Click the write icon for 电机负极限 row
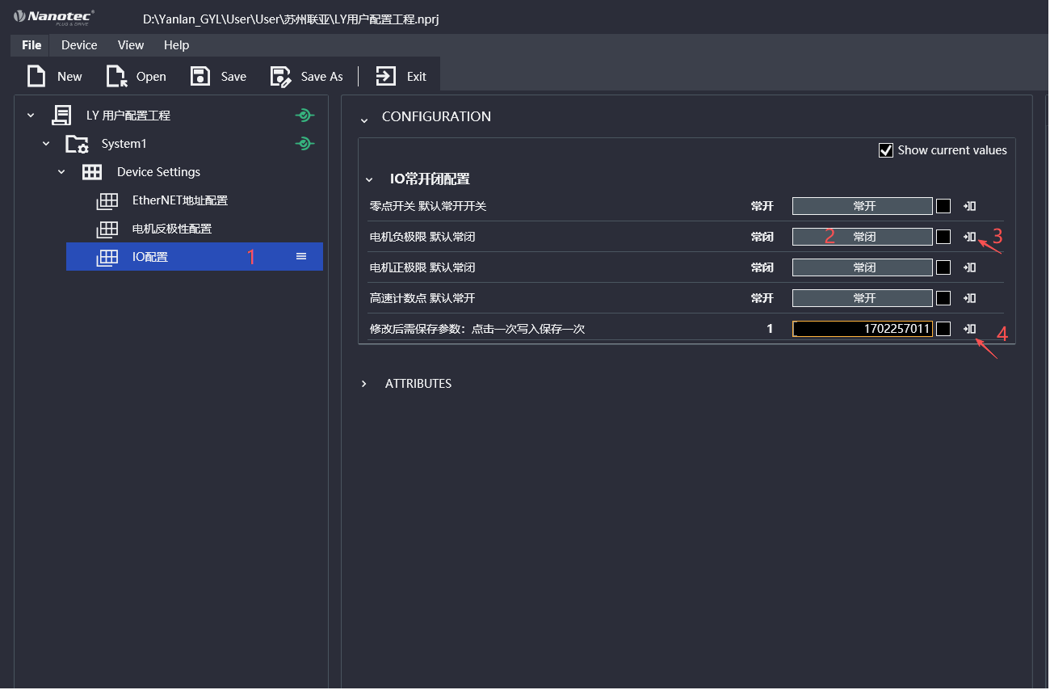Image resolution: width=1050 pixels, height=690 pixels. tap(970, 237)
